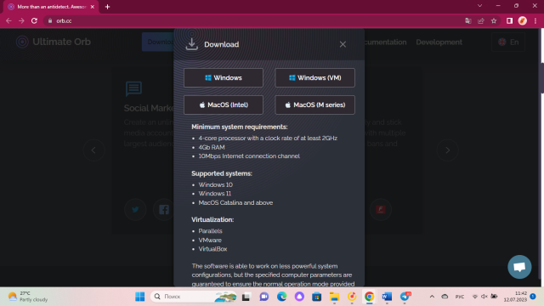This screenshot has height=306, width=544.
Task: Open Microsoft Store from taskbar
Action: click(x=316, y=297)
